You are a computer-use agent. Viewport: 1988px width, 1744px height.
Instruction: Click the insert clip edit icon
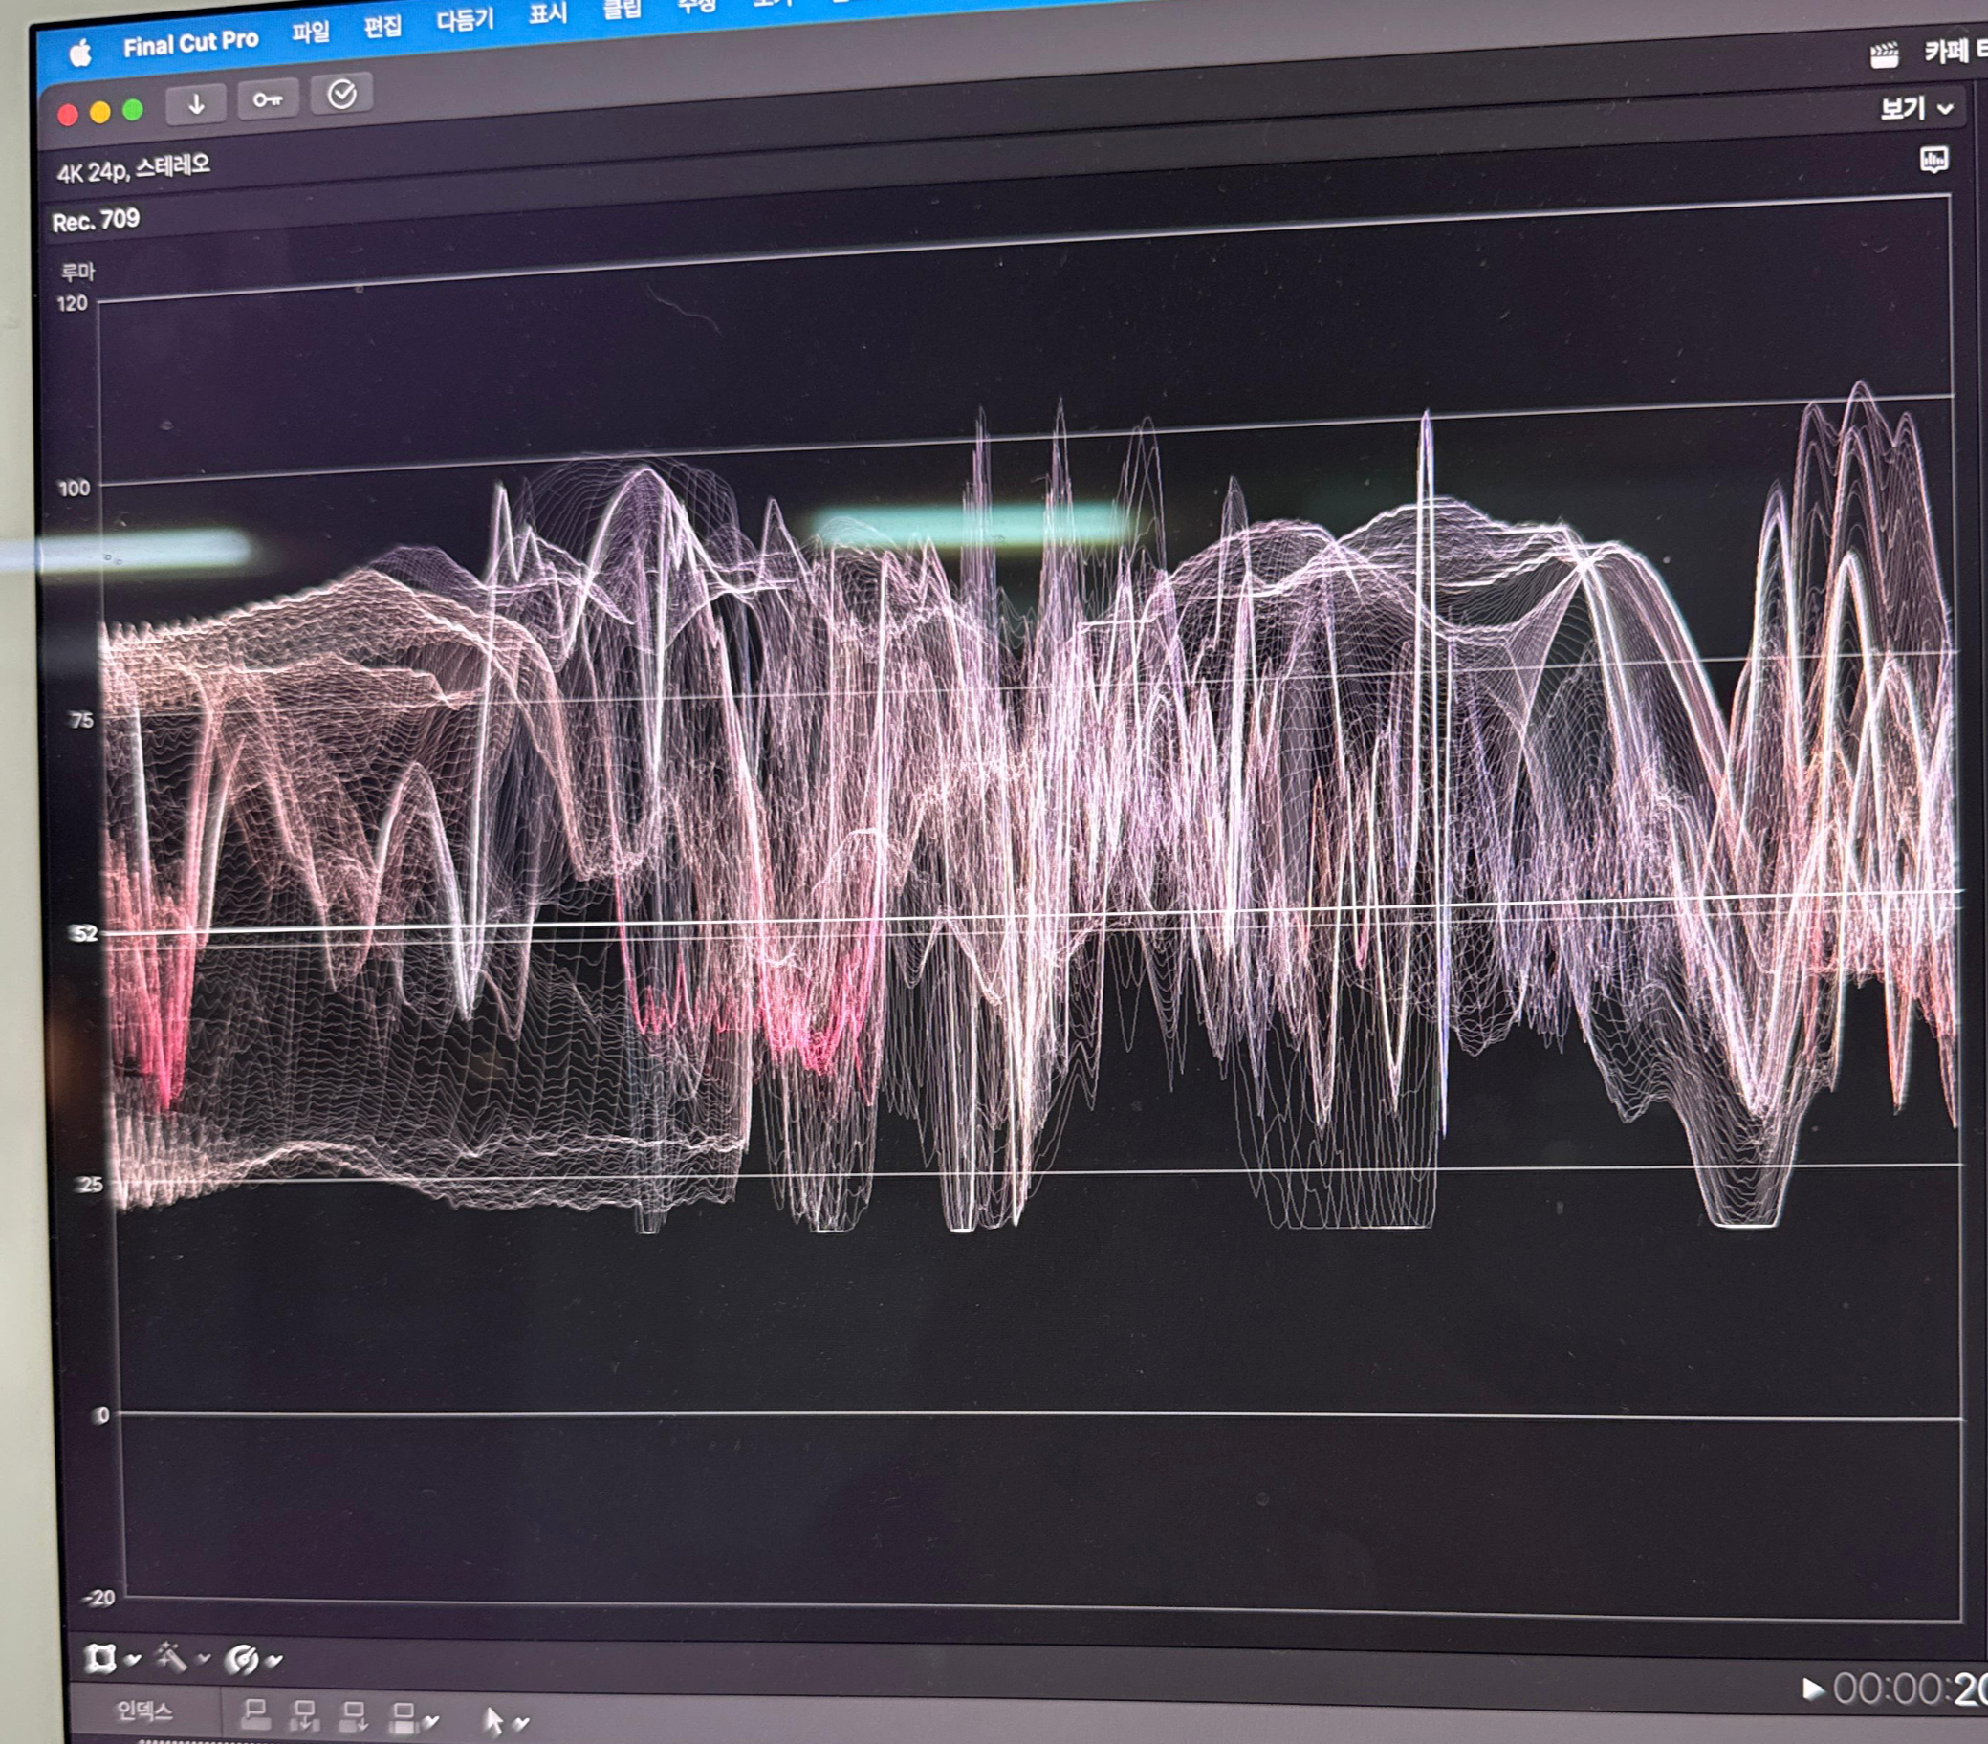tap(304, 1717)
